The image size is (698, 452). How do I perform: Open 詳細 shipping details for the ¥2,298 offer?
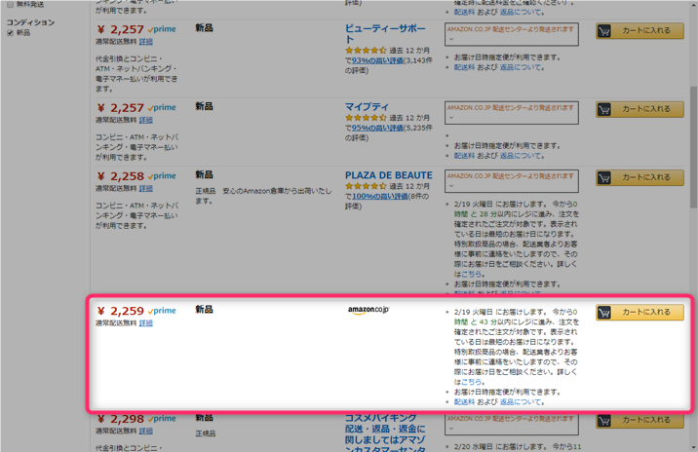[145, 432]
